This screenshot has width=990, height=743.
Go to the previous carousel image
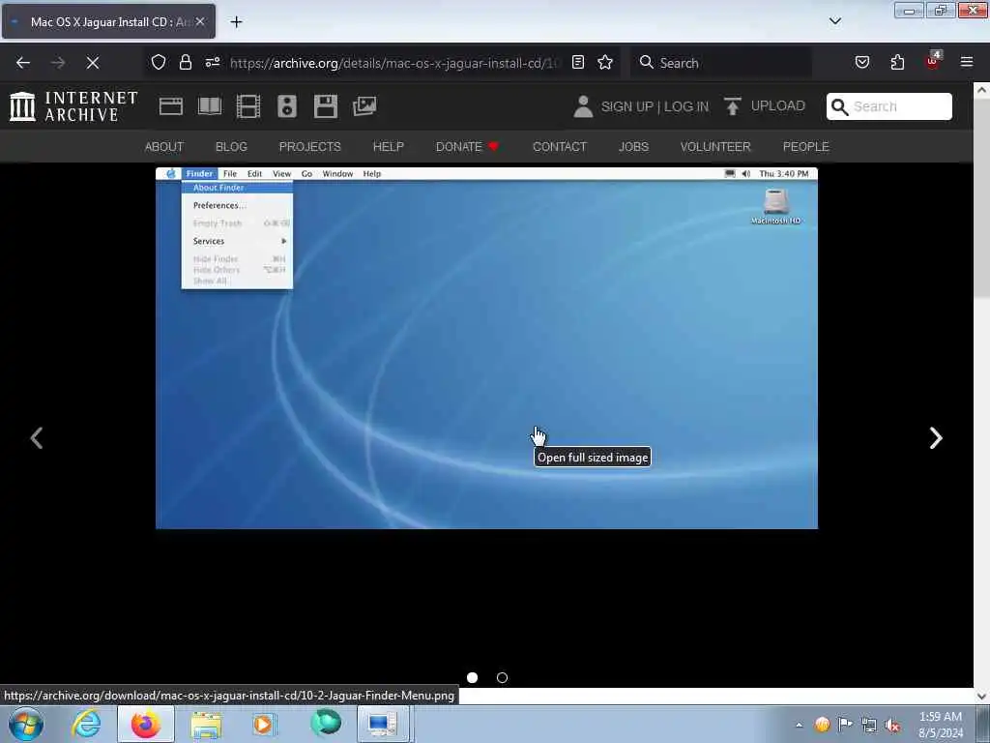click(x=37, y=438)
